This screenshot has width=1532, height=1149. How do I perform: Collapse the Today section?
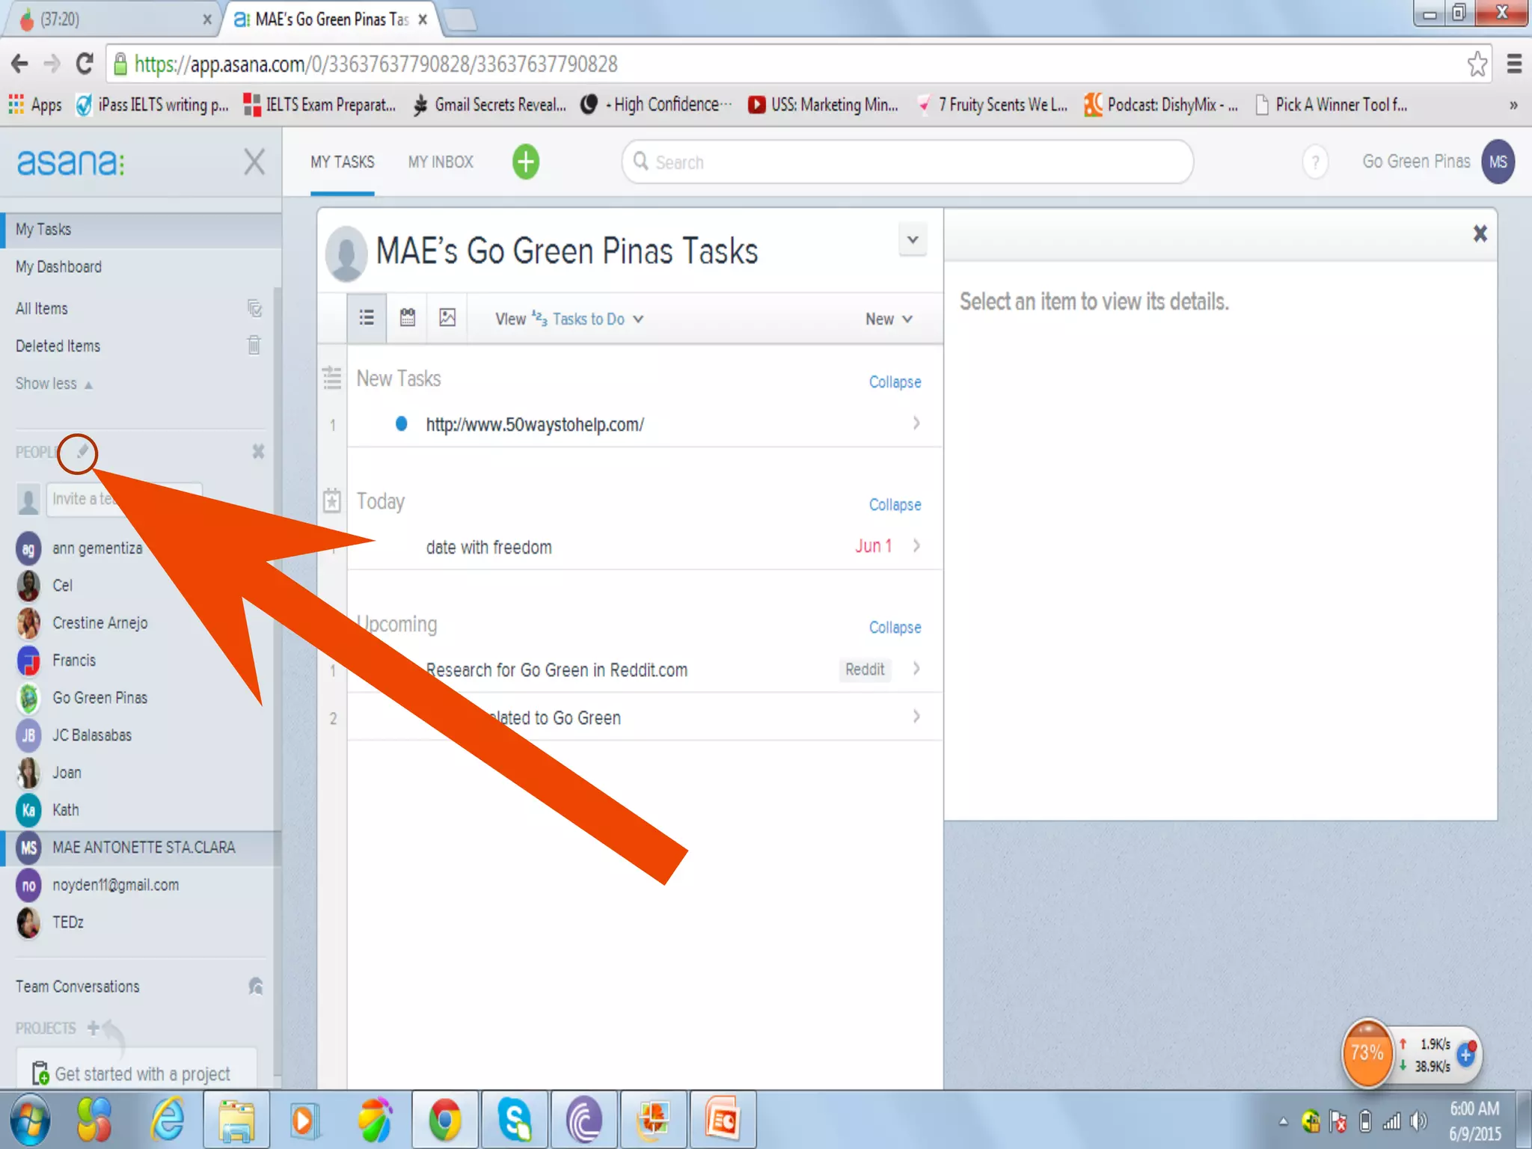(895, 505)
